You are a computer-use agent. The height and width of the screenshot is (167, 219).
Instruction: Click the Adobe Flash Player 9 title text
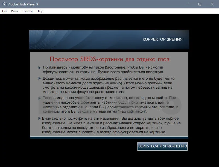(23, 4)
